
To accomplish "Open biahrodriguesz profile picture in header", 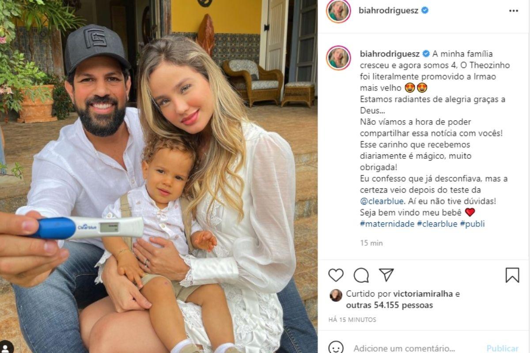I will tap(339, 11).
